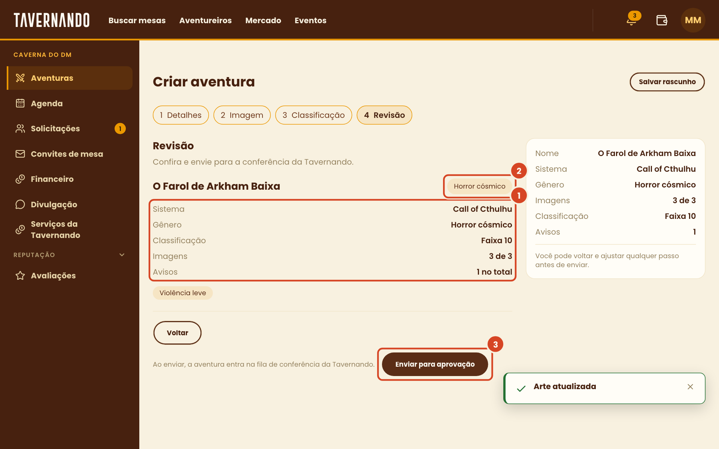This screenshot has width=719, height=449.
Task: Click the Call of Cthulhu value in review list
Action: (482, 209)
